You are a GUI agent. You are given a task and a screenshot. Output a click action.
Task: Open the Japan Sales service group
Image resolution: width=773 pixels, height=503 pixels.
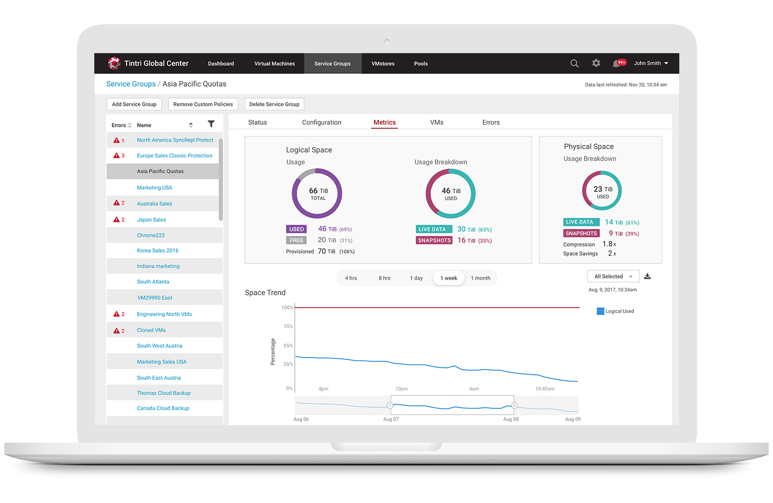(151, 219)
